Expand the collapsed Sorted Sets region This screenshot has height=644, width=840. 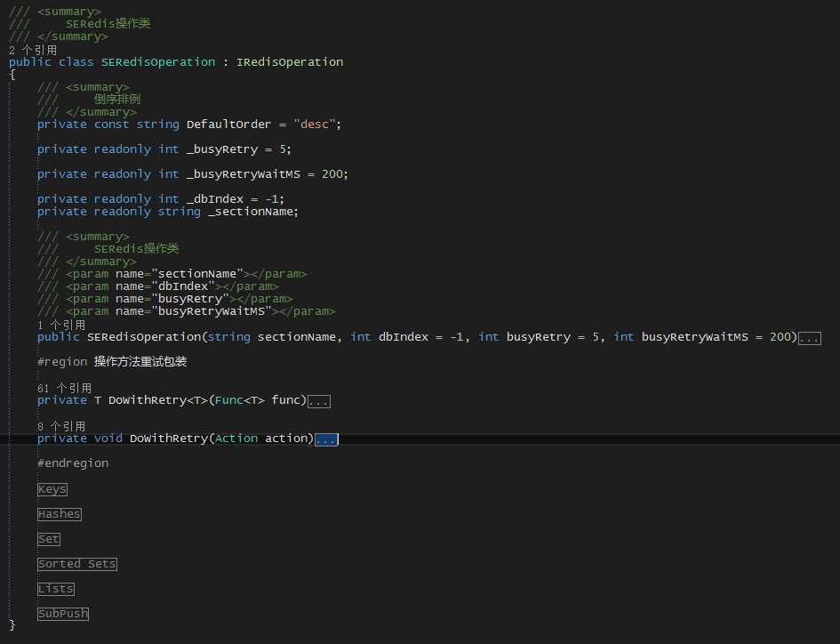[77, 564]
